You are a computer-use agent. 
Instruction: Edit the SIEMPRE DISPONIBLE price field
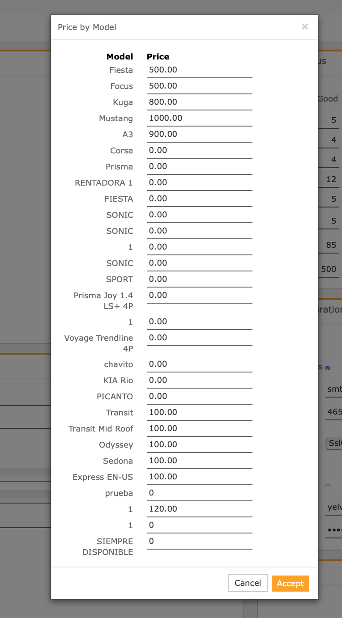pos(200,541)
